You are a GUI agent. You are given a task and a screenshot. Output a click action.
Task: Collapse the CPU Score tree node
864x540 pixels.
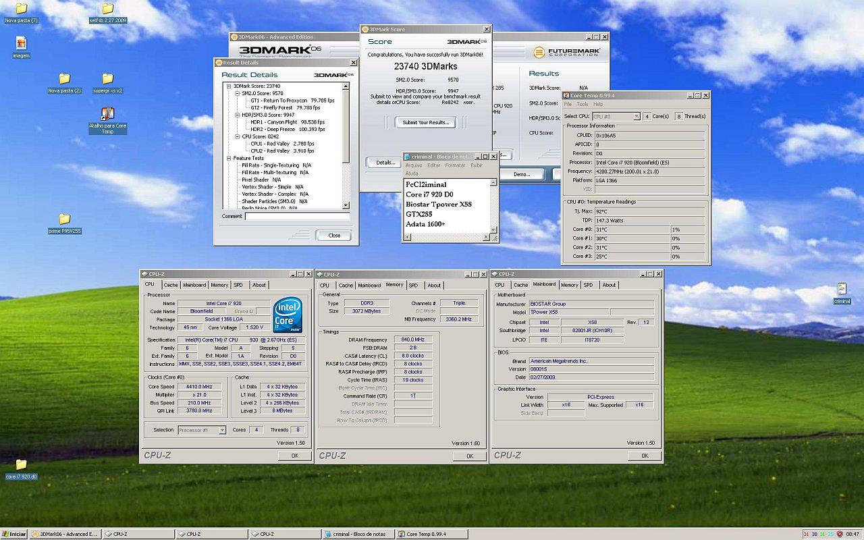[x=238, y=136]
